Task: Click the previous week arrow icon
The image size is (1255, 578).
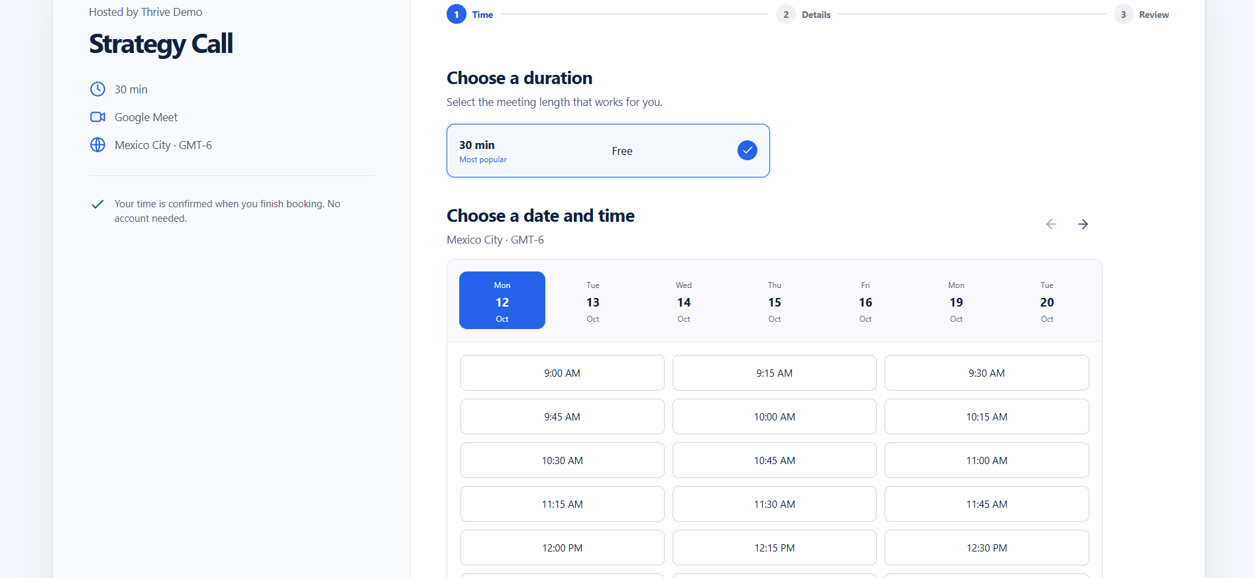Action: pyautogui.click(x=1051, y=224)
